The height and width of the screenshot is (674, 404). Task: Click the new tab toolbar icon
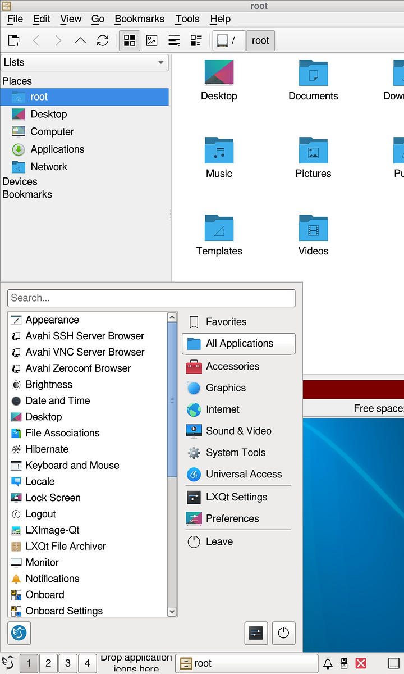point(13,40)
